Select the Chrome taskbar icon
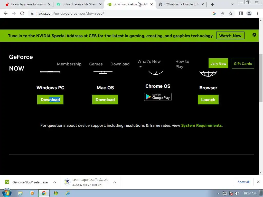 (44, 193)
